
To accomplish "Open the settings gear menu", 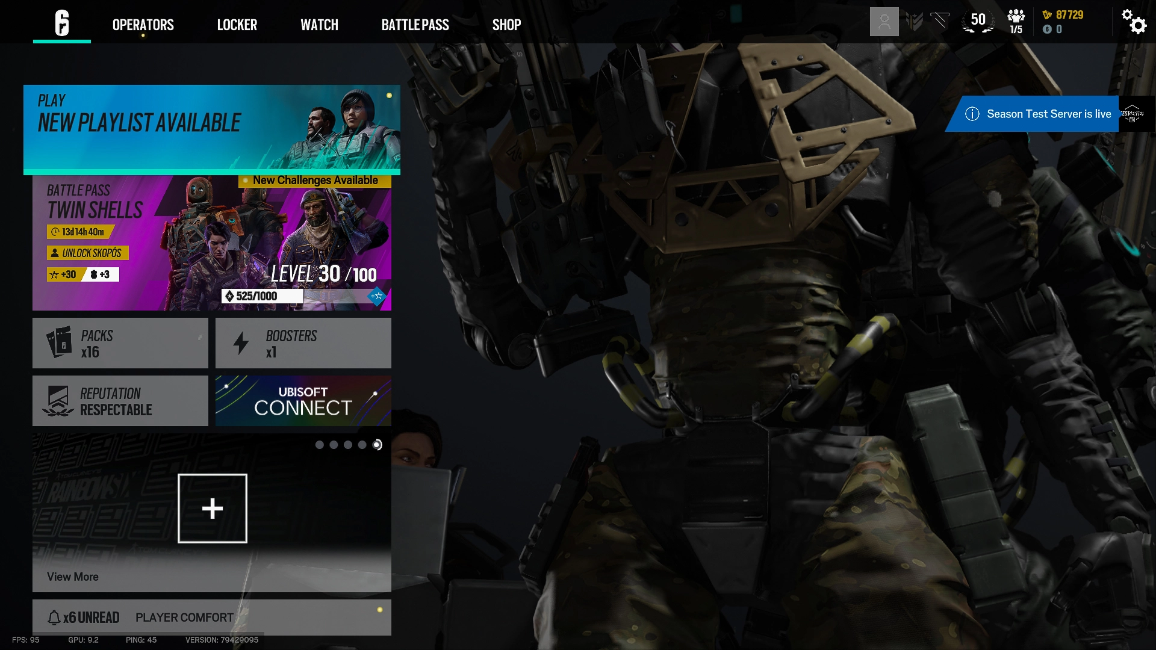I will pyautogui.click(x=1134, y=22).
